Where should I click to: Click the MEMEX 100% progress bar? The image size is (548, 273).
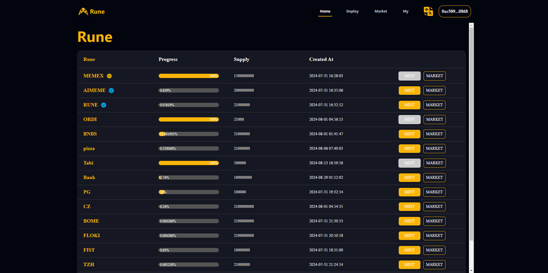[x=189, y=76]
